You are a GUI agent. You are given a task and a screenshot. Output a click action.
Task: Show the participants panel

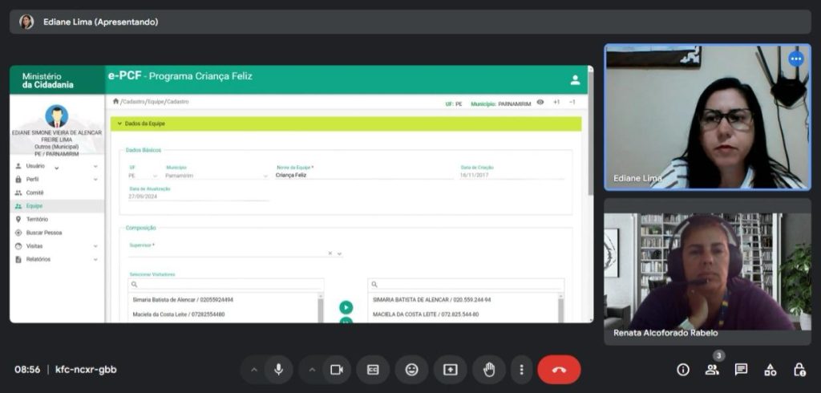712,370
